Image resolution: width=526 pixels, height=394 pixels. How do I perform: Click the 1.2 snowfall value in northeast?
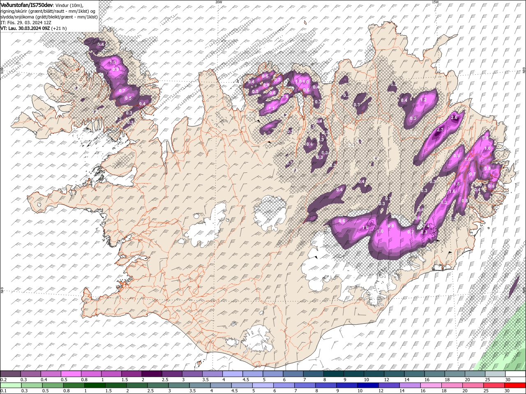[424, 100]
